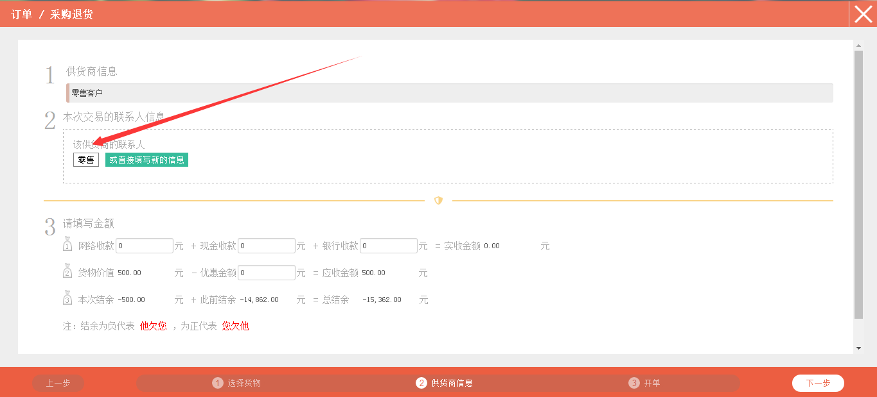This screenshot has height=397, width=877.
Task: Go to step 1 选择货物
Action: tap(237, 383)
